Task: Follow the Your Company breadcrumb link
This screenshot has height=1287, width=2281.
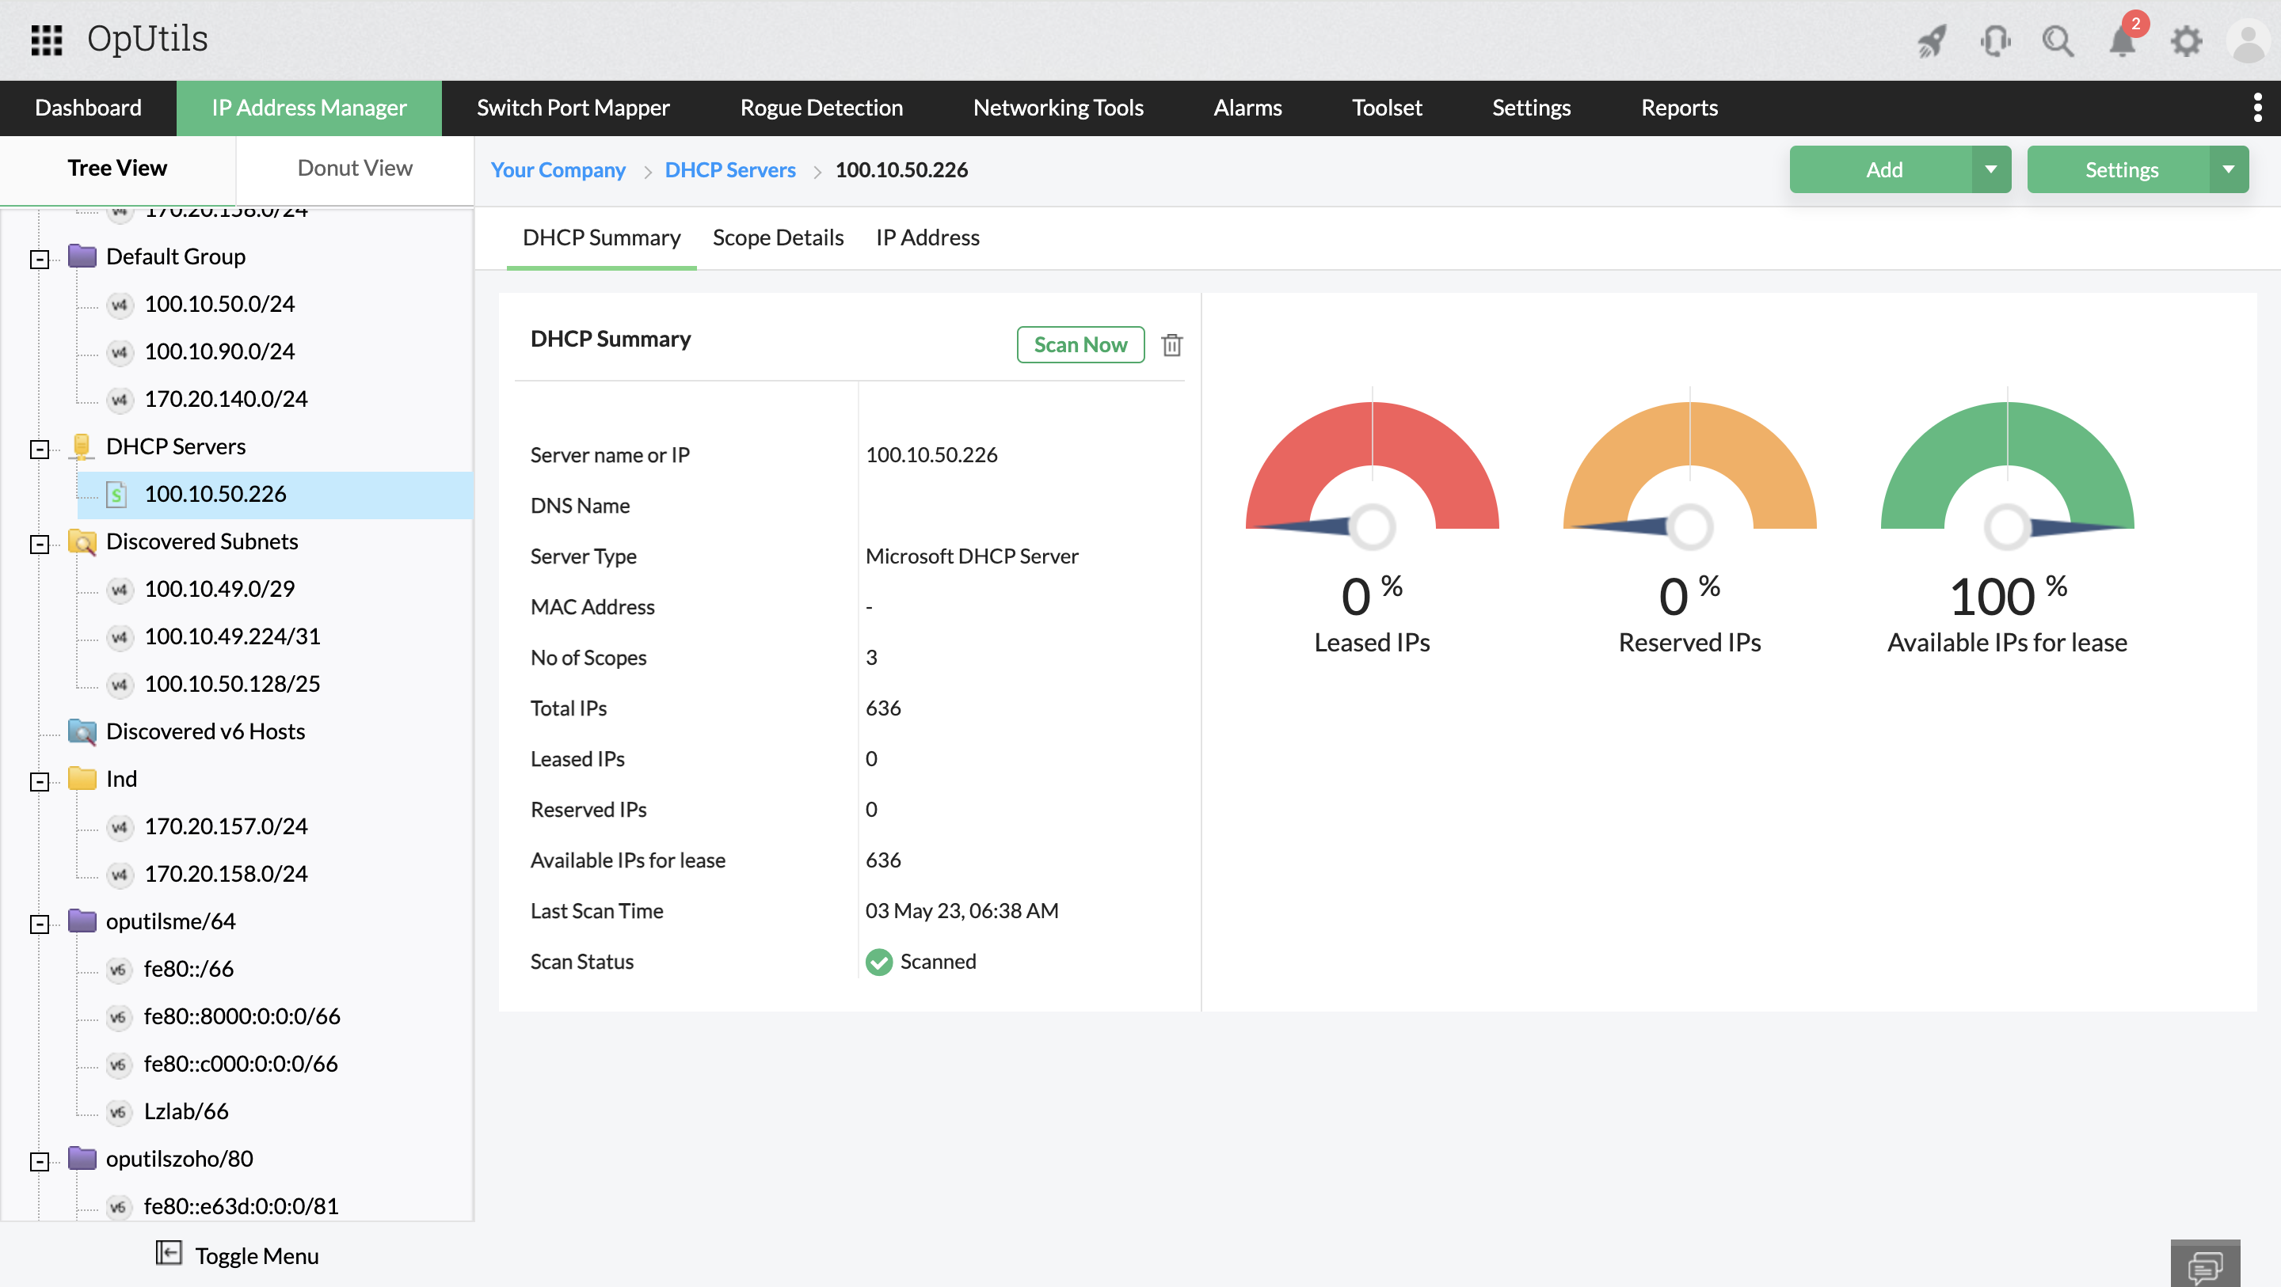Action: [x=558, y=170]
